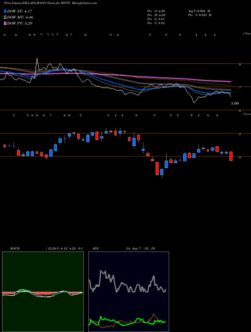Select the 'DOW MT: 4.46' legend label
Image resolution: width=251 pixels, height=332 pixels.
(x=20, y=18)
